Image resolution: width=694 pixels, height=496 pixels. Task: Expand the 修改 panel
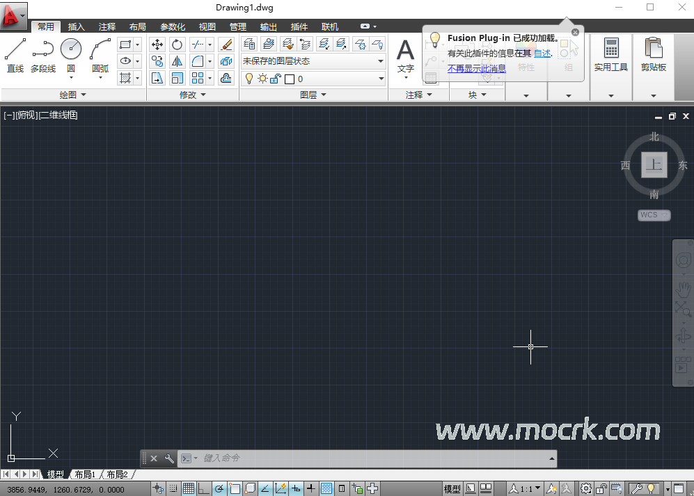click(192, 95)
